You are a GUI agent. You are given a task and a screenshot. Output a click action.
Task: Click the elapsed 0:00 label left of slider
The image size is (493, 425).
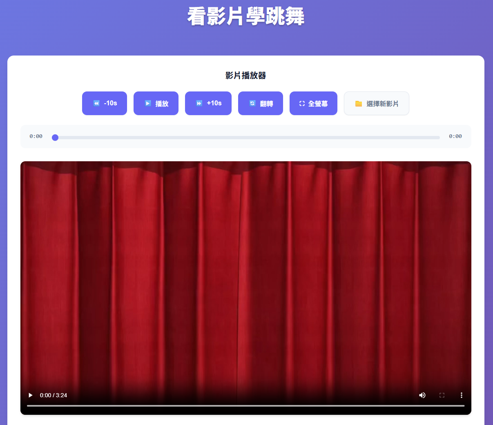pos(36,136)
